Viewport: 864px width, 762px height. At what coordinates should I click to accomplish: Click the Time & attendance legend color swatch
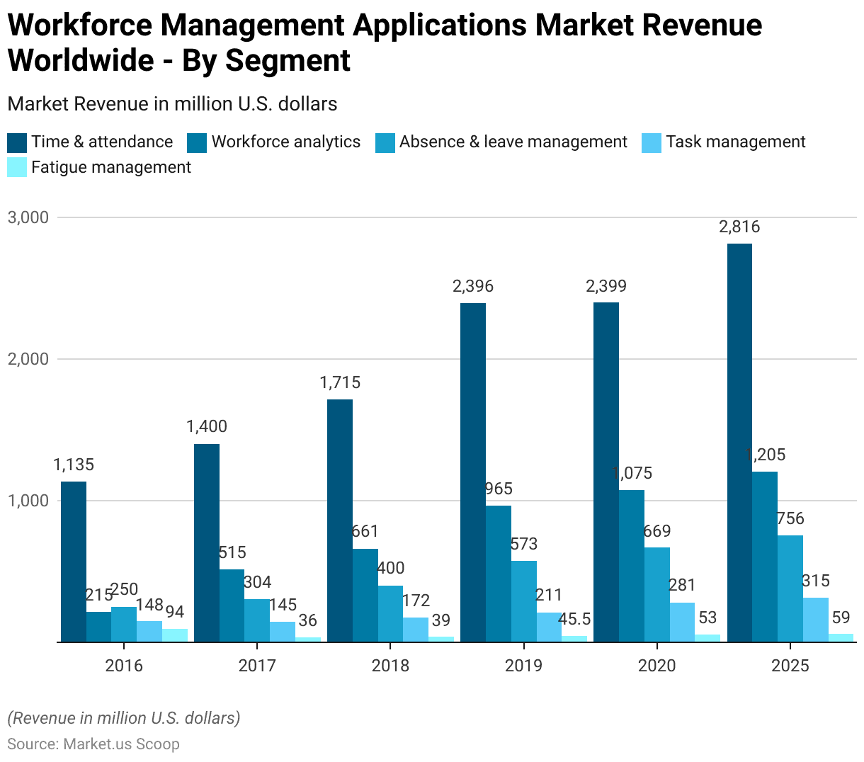17,142
